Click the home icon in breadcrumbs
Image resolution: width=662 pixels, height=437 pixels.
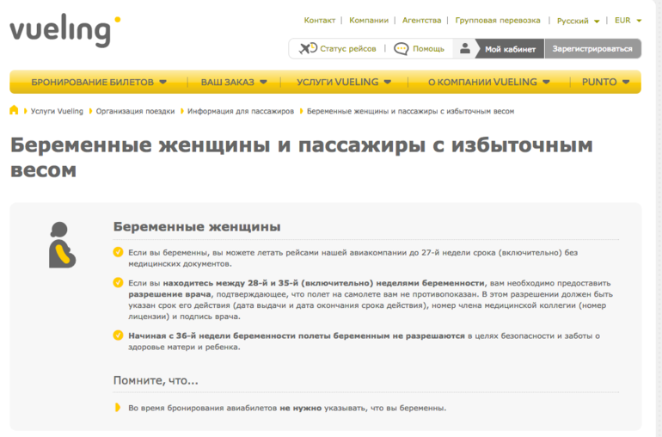pyautogui.click(x=14, y=111)
